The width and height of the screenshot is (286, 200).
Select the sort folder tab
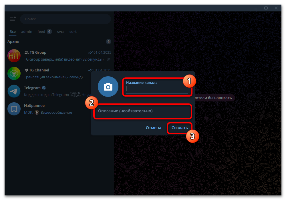[73, 31]
